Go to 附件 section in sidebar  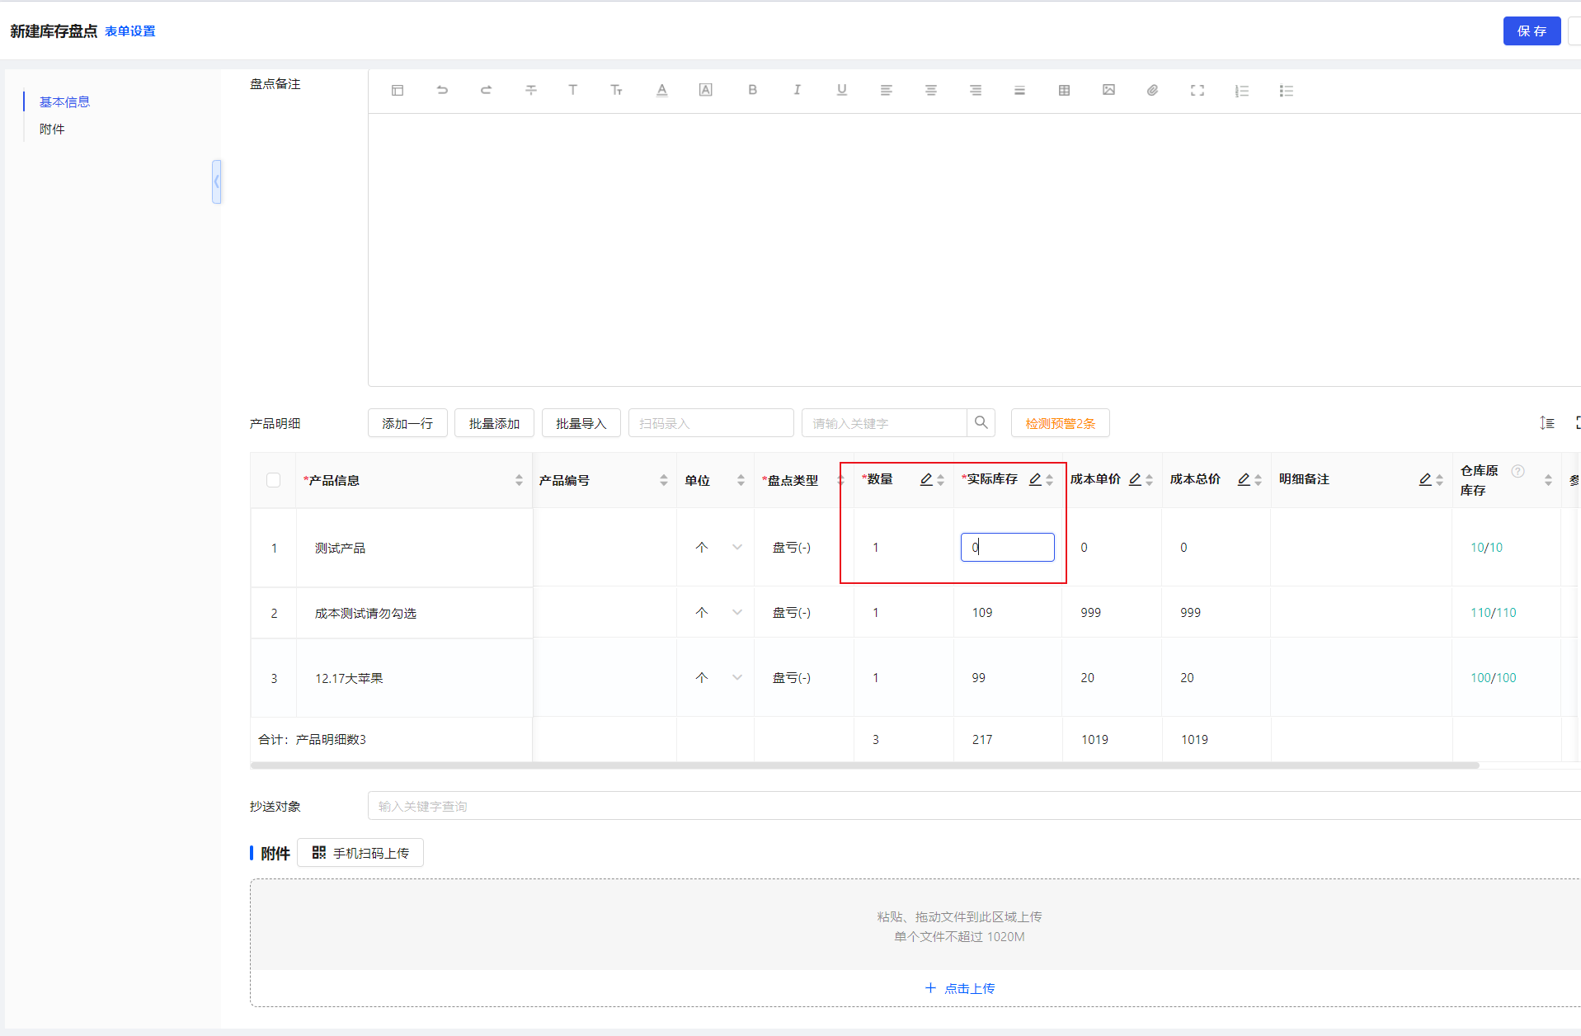(x=52, y=129)
